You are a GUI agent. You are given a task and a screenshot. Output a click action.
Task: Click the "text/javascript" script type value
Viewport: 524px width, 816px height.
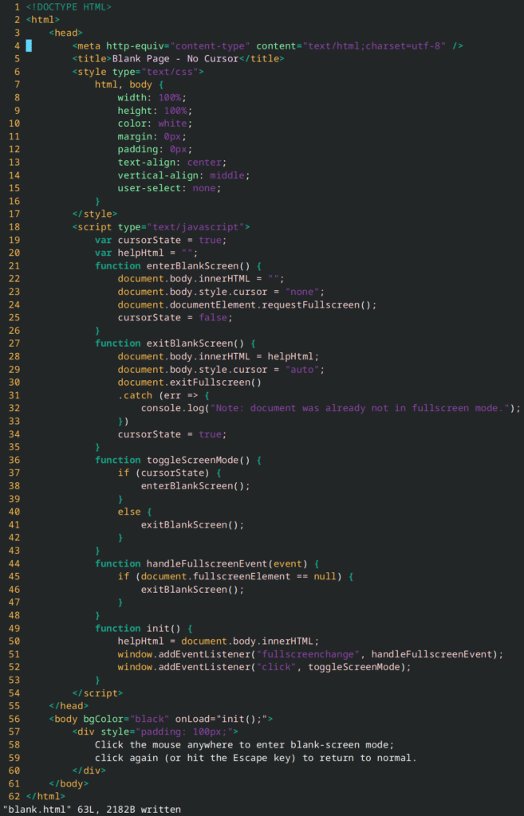(195, 227)
